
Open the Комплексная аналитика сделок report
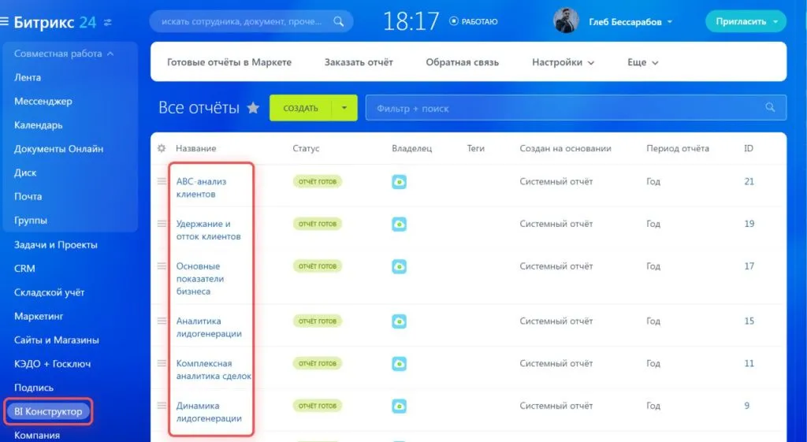[x=214, y=370]
